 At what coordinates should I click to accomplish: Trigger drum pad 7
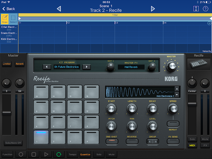pos(75,122)
